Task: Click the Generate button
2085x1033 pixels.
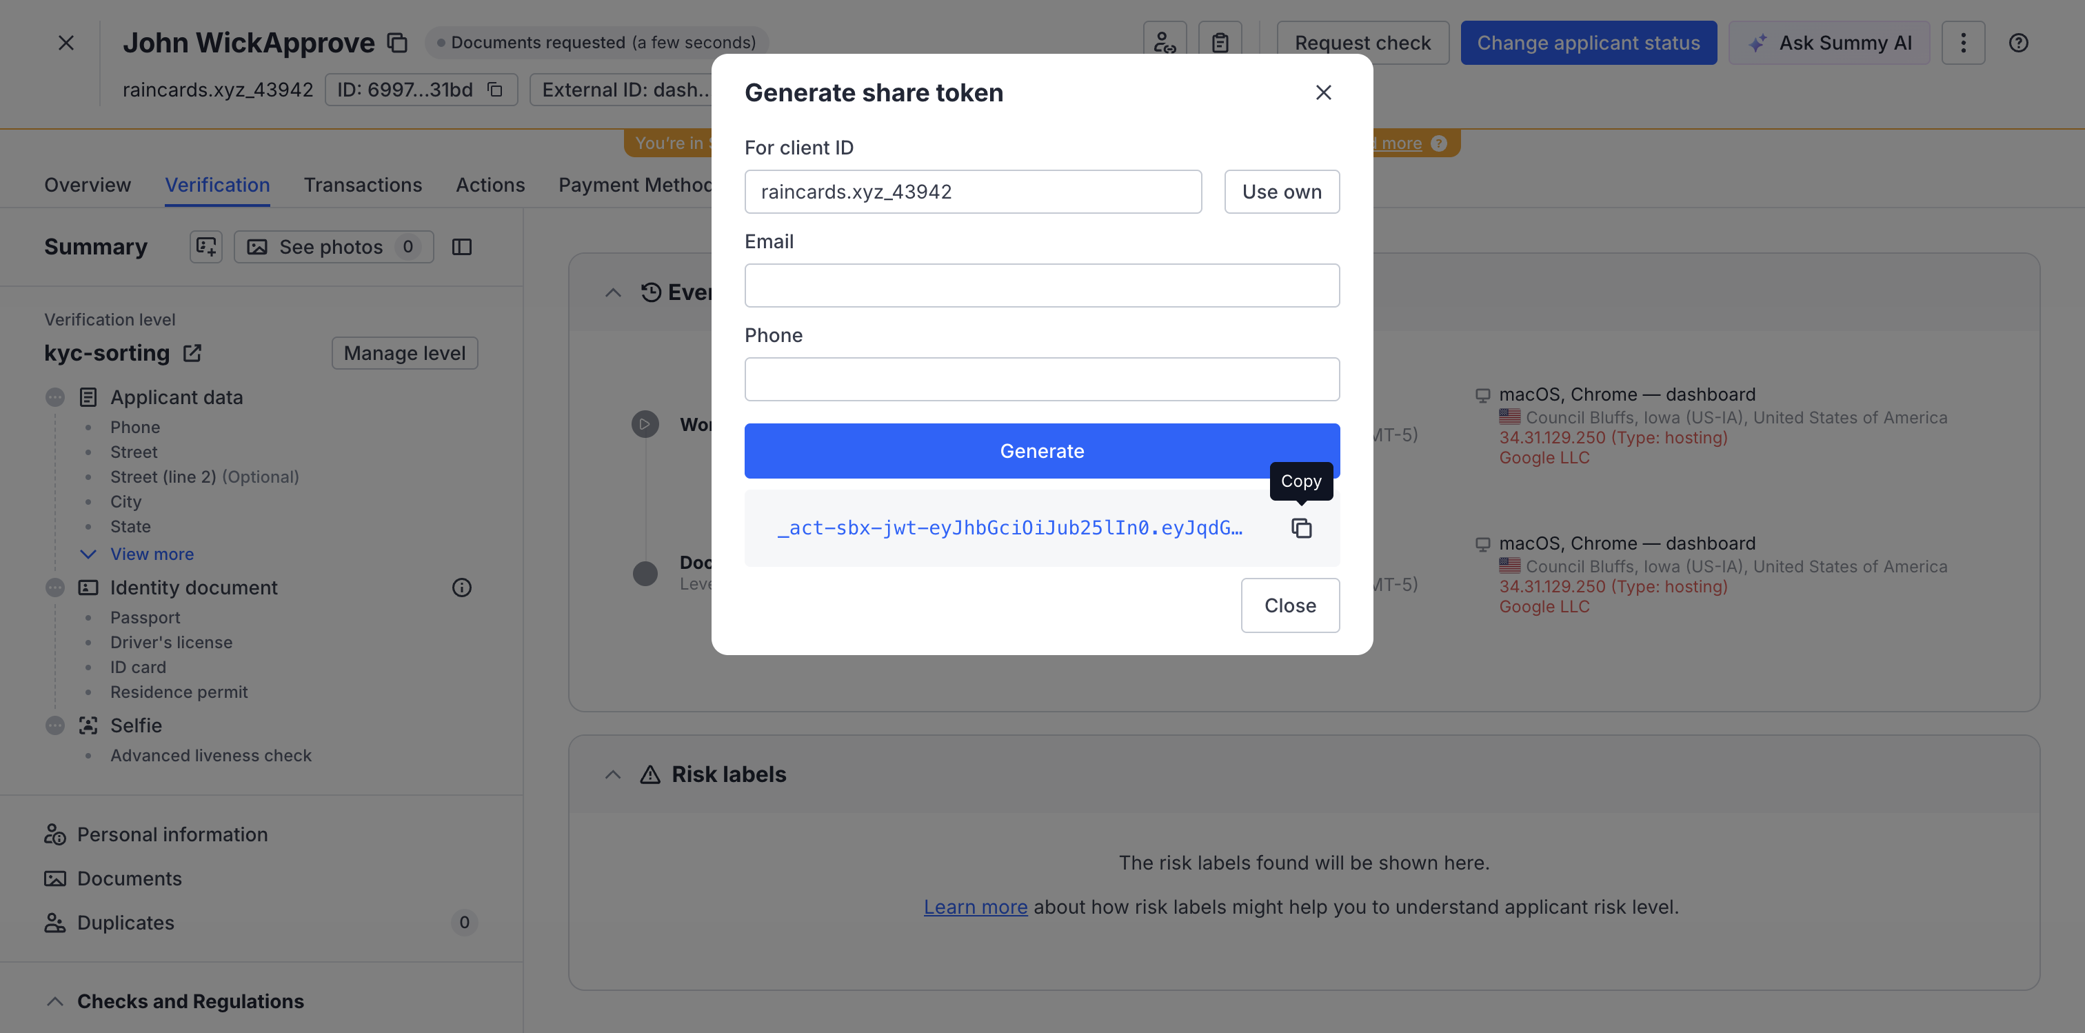Action: (1042, 451)
